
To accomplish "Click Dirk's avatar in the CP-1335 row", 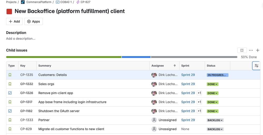I will click(x=154, y=75).
